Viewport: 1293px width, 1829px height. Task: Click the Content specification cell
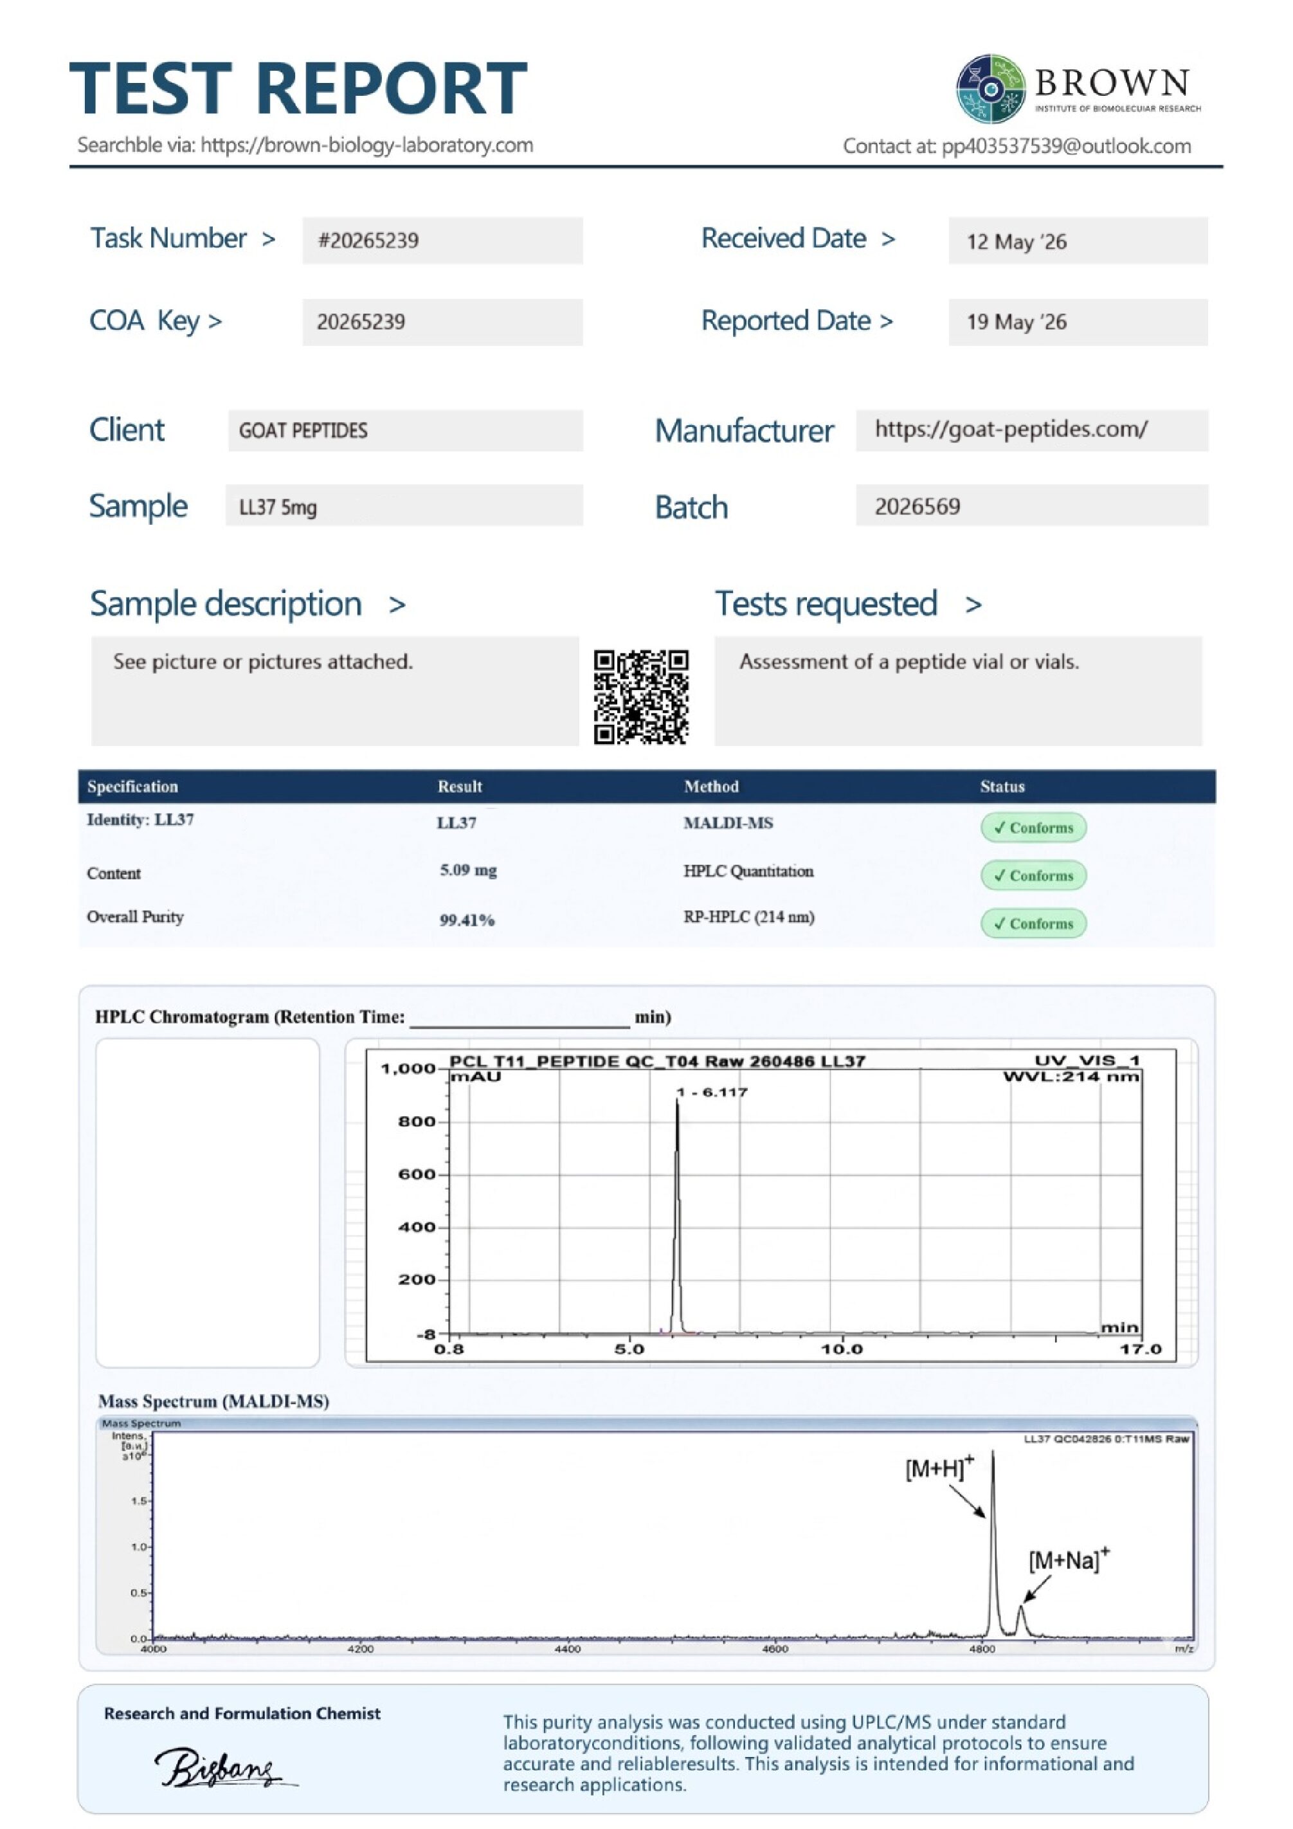(x=114, y=873)
